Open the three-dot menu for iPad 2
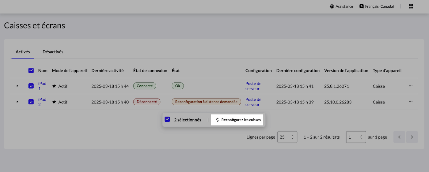Image resolution: width=429 pixels, height=172 pixels. [x=411, y=102]
